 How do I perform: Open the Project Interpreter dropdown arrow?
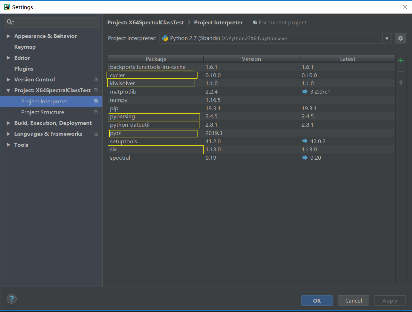tap(387, 39)
